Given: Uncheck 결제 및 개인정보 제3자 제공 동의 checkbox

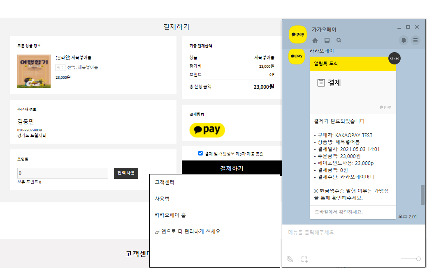Looking at the screenshot, I should click(x=200, y=153).
